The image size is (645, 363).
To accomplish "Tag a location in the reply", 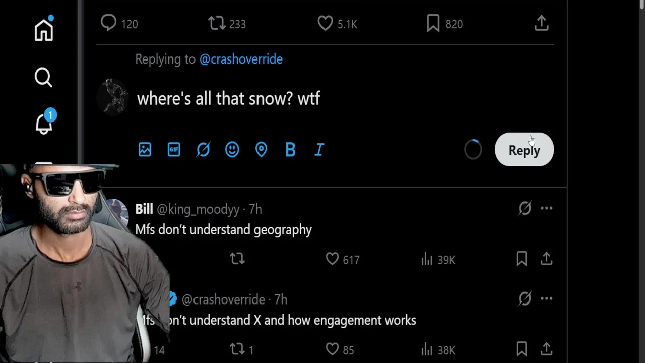I will [x=261, y=150].
